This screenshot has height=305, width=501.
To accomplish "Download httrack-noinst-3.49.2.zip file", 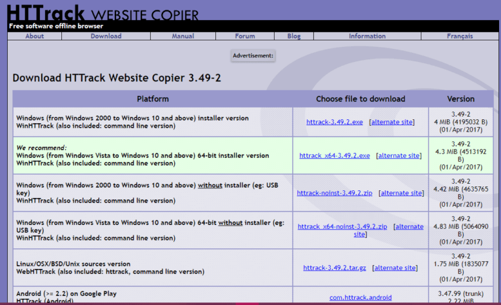I will (x=335, y=193).
